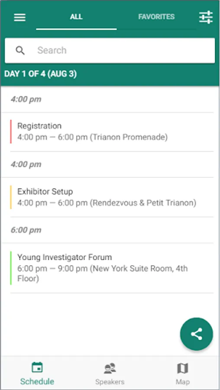Open the Young Investigator Forum session
Viewport: 220px width, 390px height.
pos(112,268)
